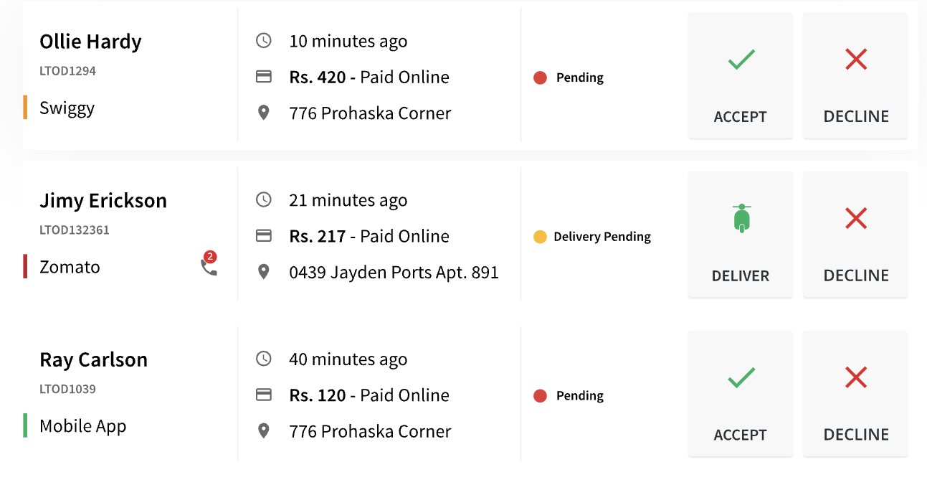927x490 pixels.
Task: Accept Ray Carlson's Mobile App order
Action: click(x=740, y=394)
